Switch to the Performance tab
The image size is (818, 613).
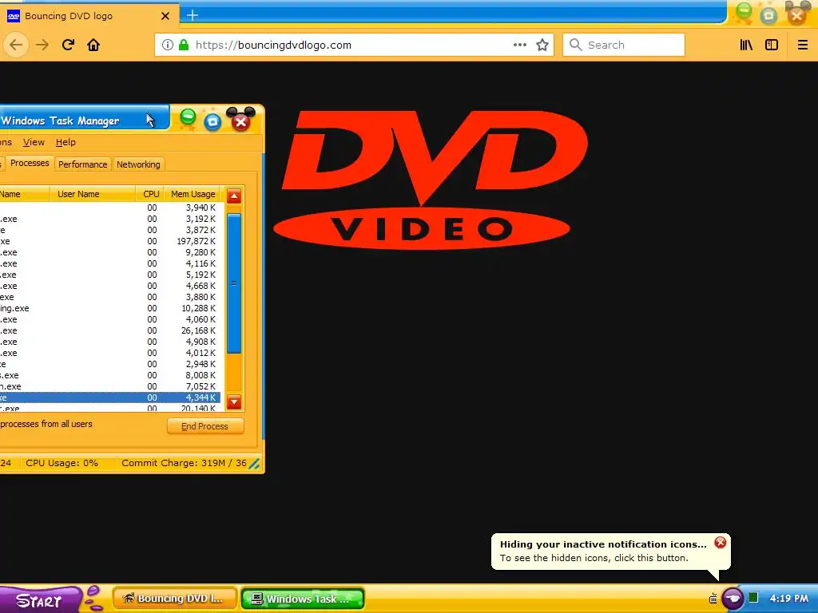tap(82, 164)
